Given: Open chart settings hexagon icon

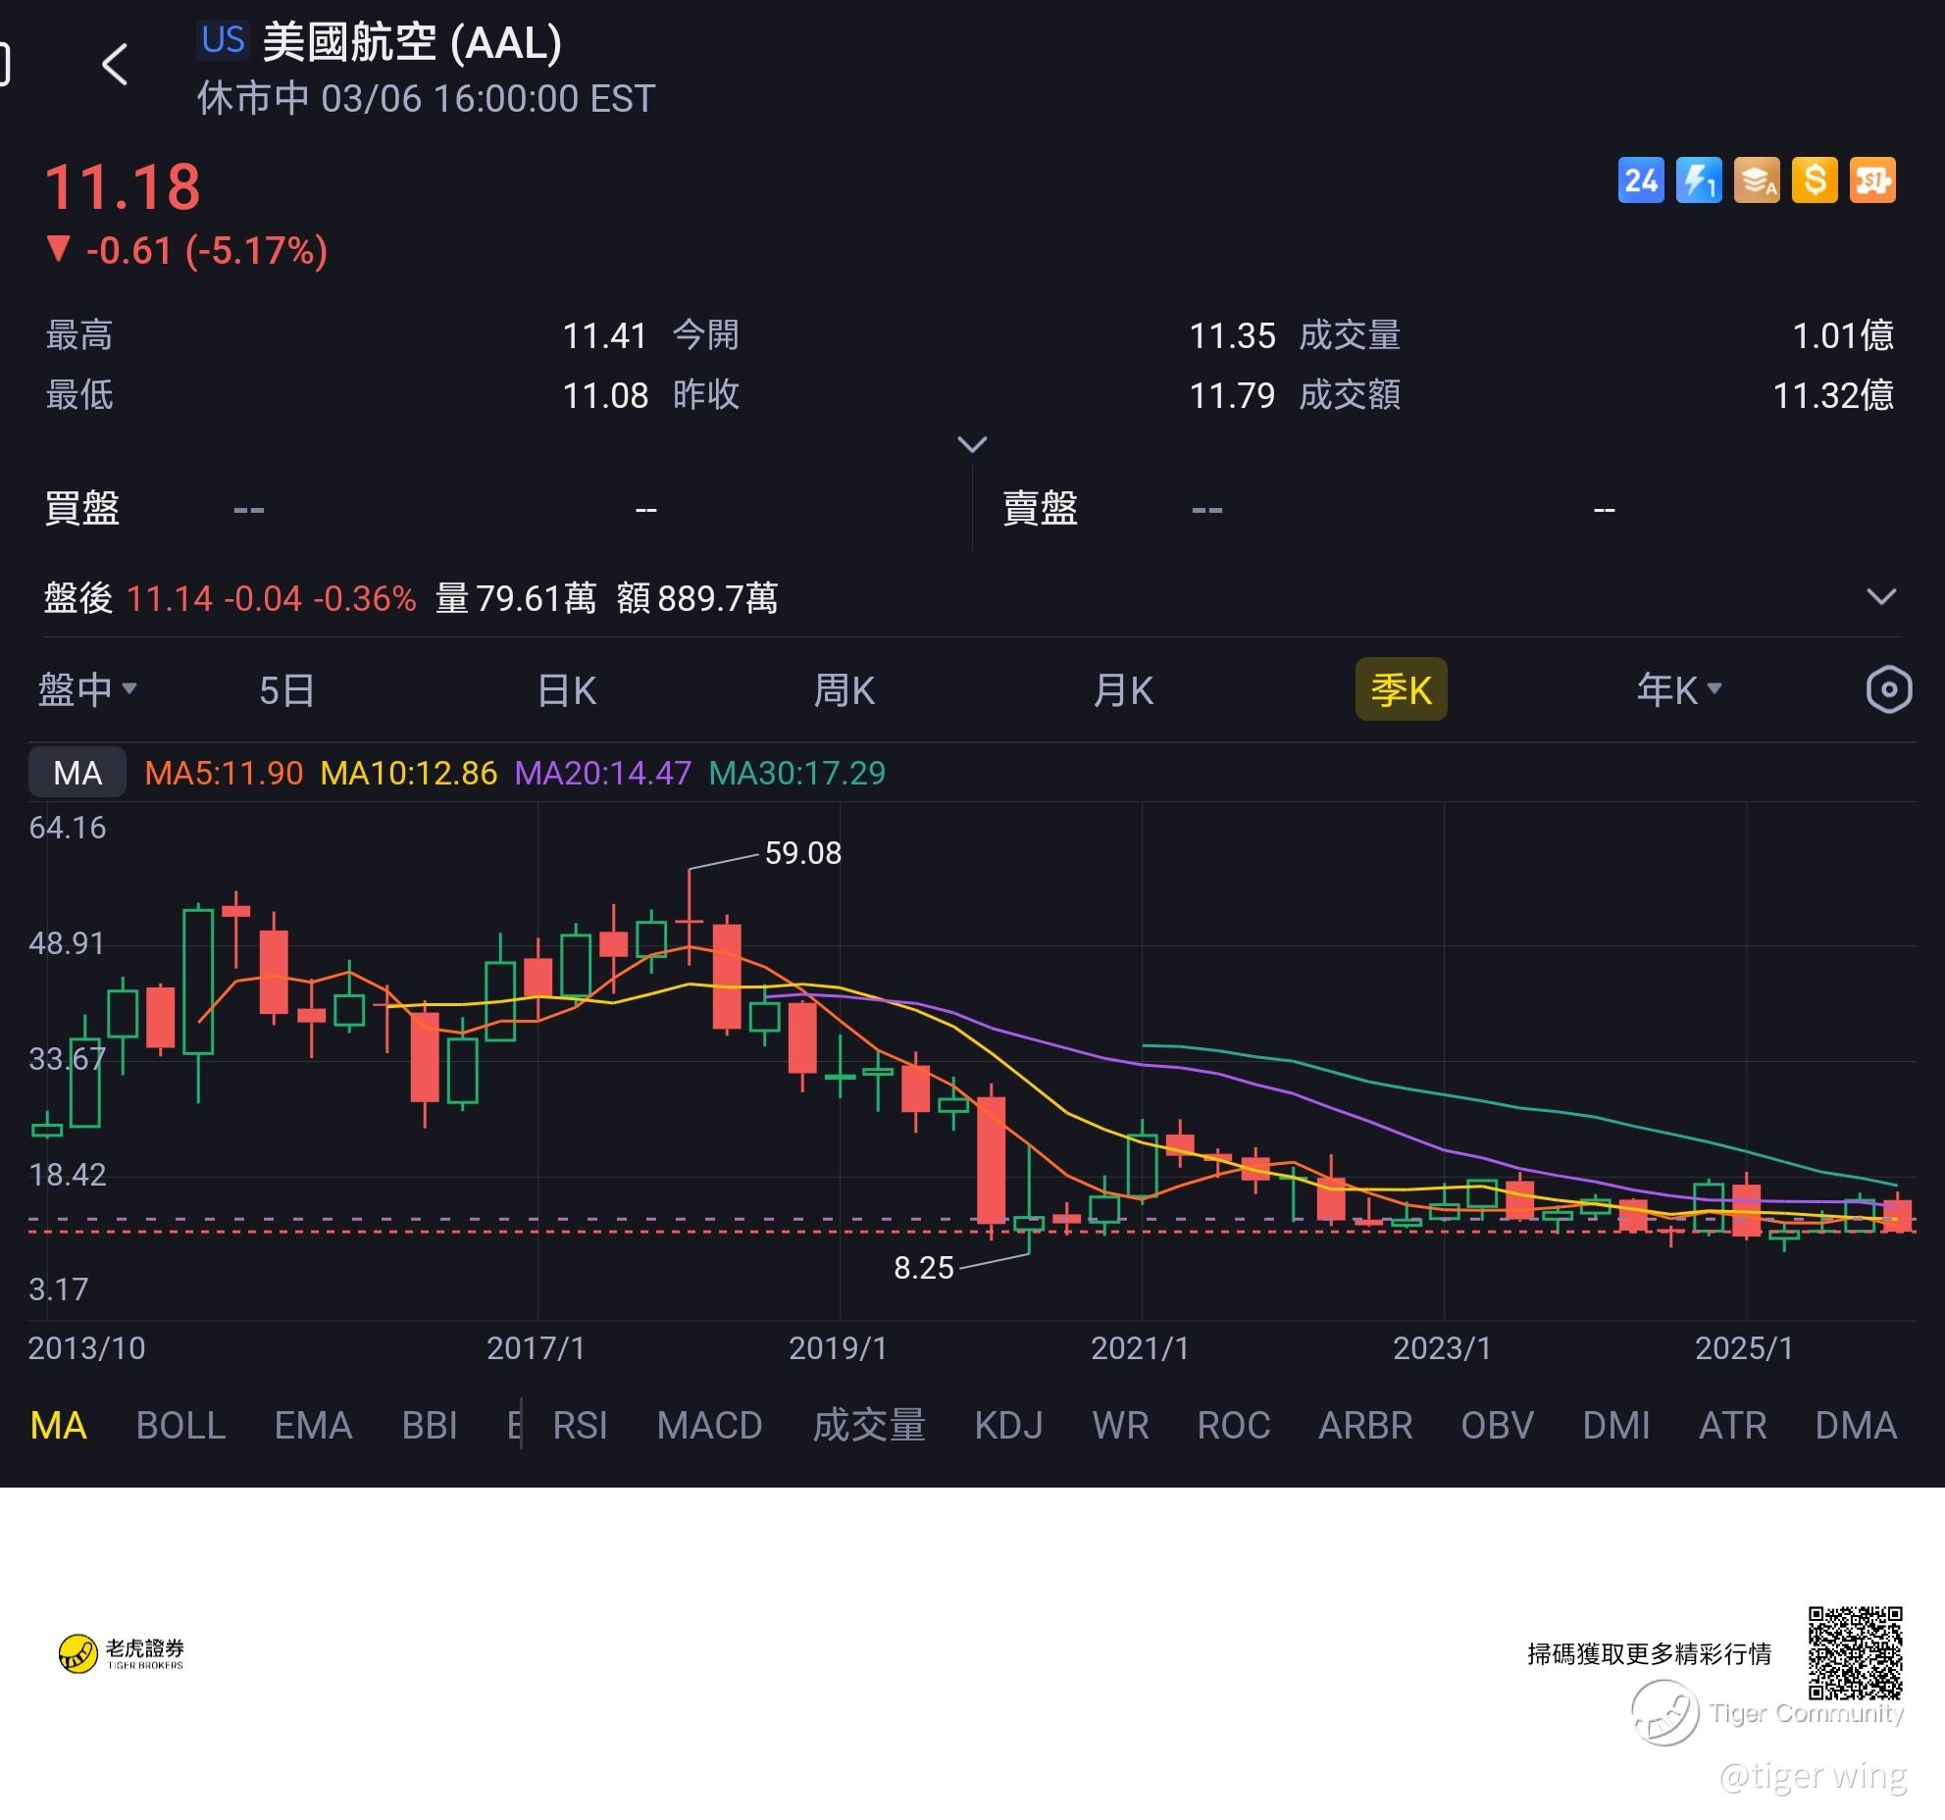Looking at the screenshot, I should (x=1888, y=690).
